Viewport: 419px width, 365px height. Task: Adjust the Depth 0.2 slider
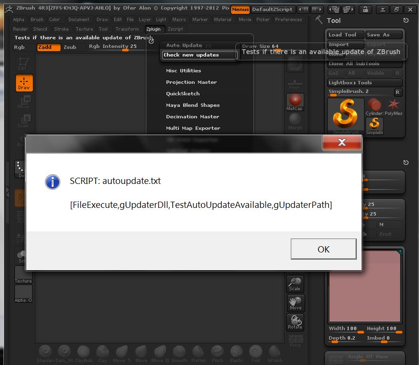click(x=346, y=339)
